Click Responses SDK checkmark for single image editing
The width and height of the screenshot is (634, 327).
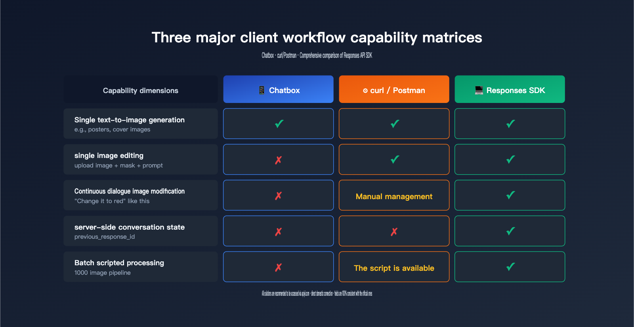click(510, 160)
